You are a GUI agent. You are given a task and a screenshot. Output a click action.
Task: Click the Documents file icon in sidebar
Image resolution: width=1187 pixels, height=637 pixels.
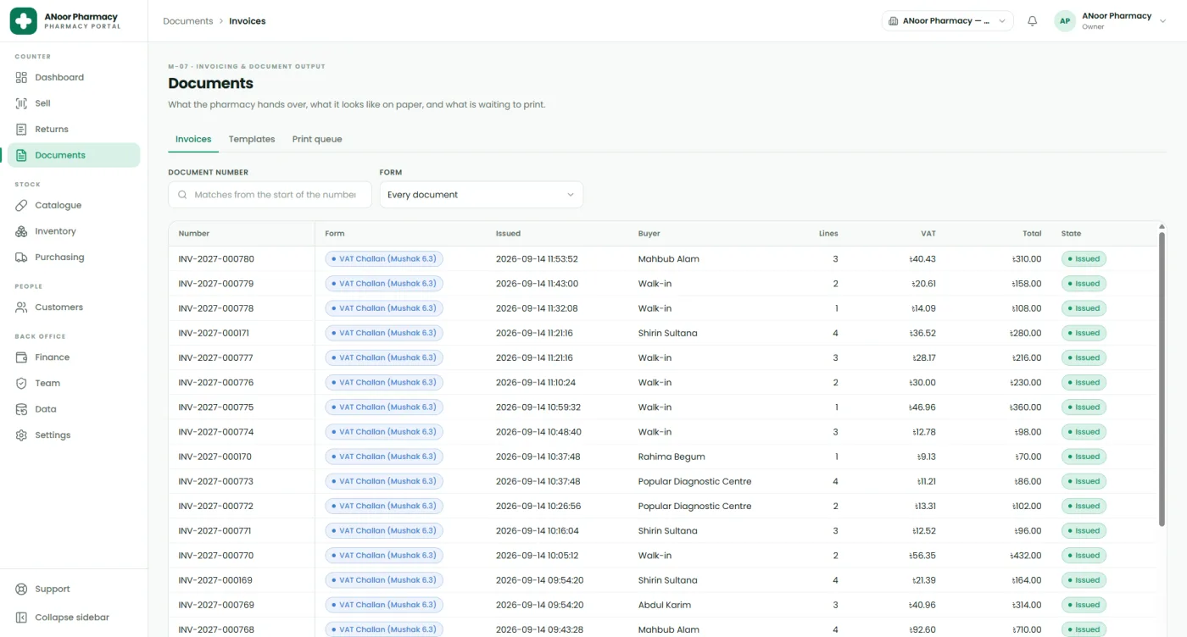point(22,155)
